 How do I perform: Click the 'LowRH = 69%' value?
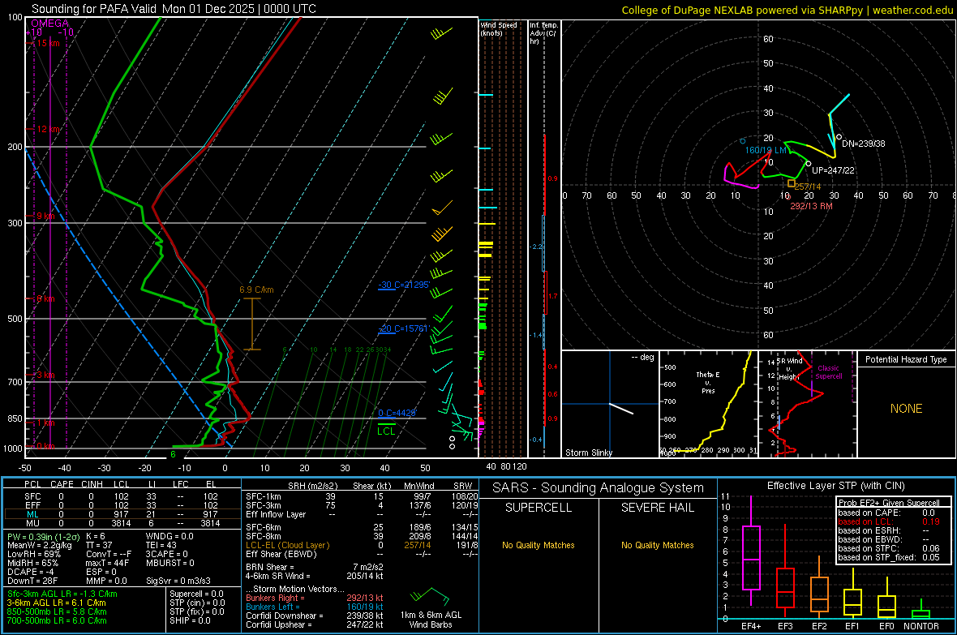pos(33,555)
